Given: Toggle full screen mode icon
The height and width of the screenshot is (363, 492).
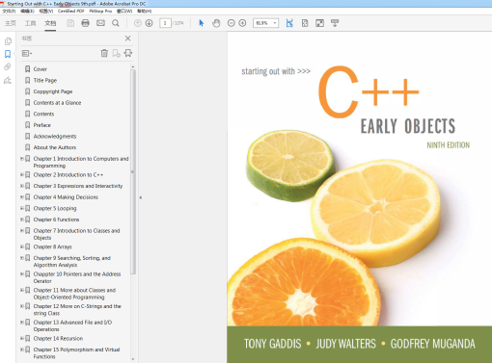Looking at the screenshot, I should point(319,23).
